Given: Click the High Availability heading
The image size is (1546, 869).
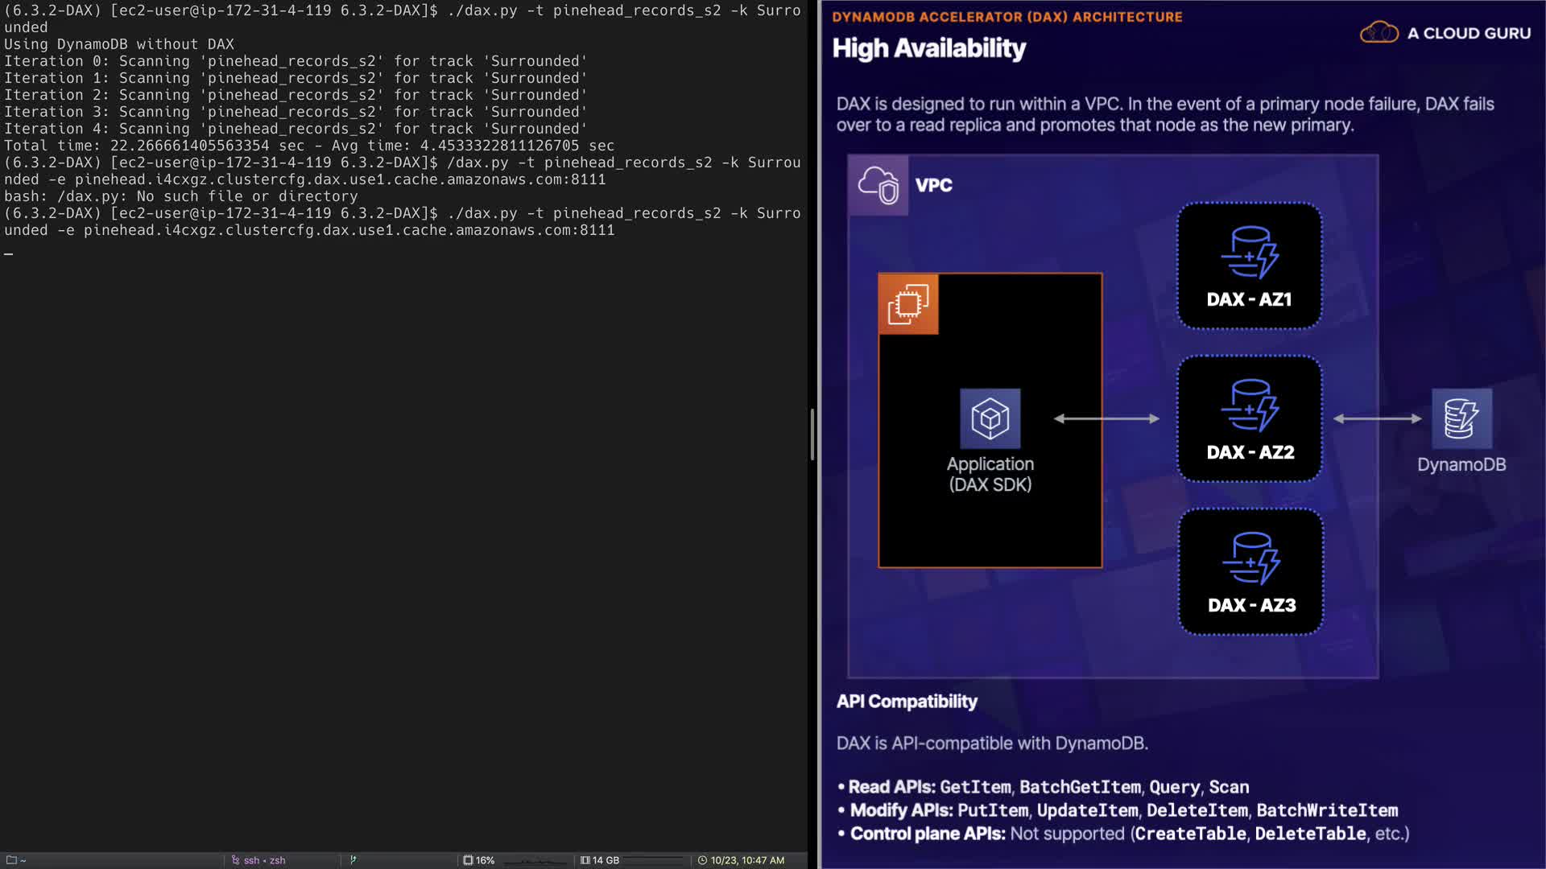Looking at the screenshot, I should point(928,48).
